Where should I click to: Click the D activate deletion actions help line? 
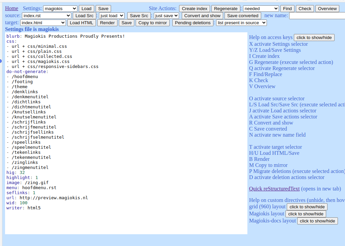point(287,177)
